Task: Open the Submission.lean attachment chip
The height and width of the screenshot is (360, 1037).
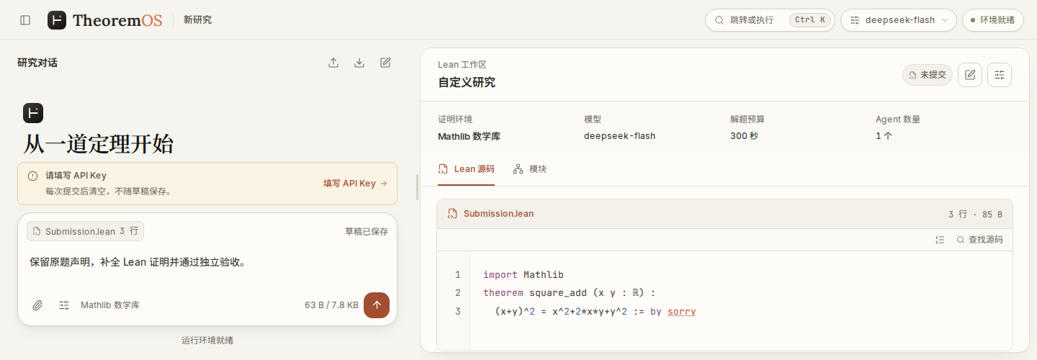Action: 85,231
